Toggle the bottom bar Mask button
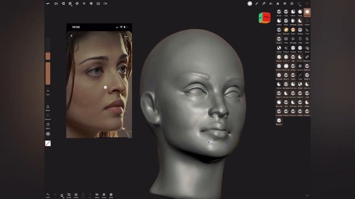 click(x=97, y=195)
